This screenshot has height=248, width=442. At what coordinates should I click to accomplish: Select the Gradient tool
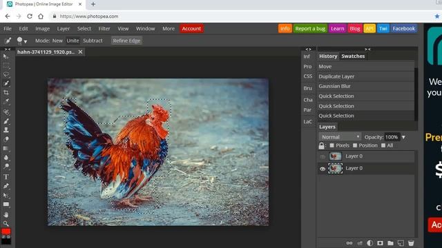(6, 148)
